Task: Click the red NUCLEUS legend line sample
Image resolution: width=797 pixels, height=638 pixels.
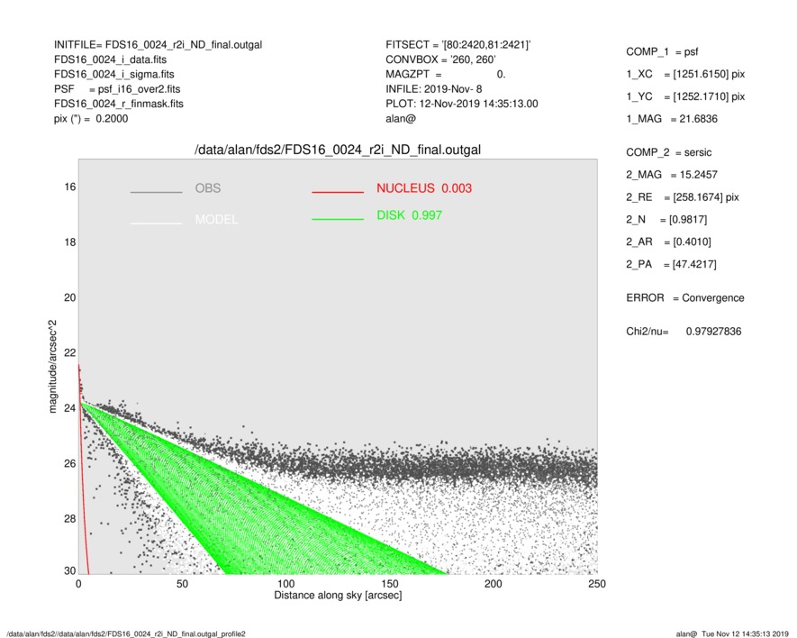Action: 338,192
